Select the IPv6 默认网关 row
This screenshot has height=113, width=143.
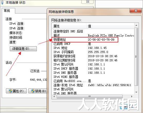coord(93,89)
